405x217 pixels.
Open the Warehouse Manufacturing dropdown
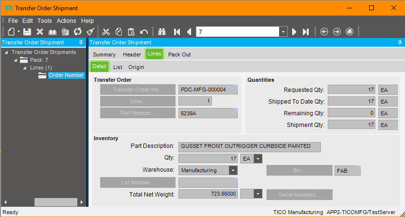tap(233, 170)
